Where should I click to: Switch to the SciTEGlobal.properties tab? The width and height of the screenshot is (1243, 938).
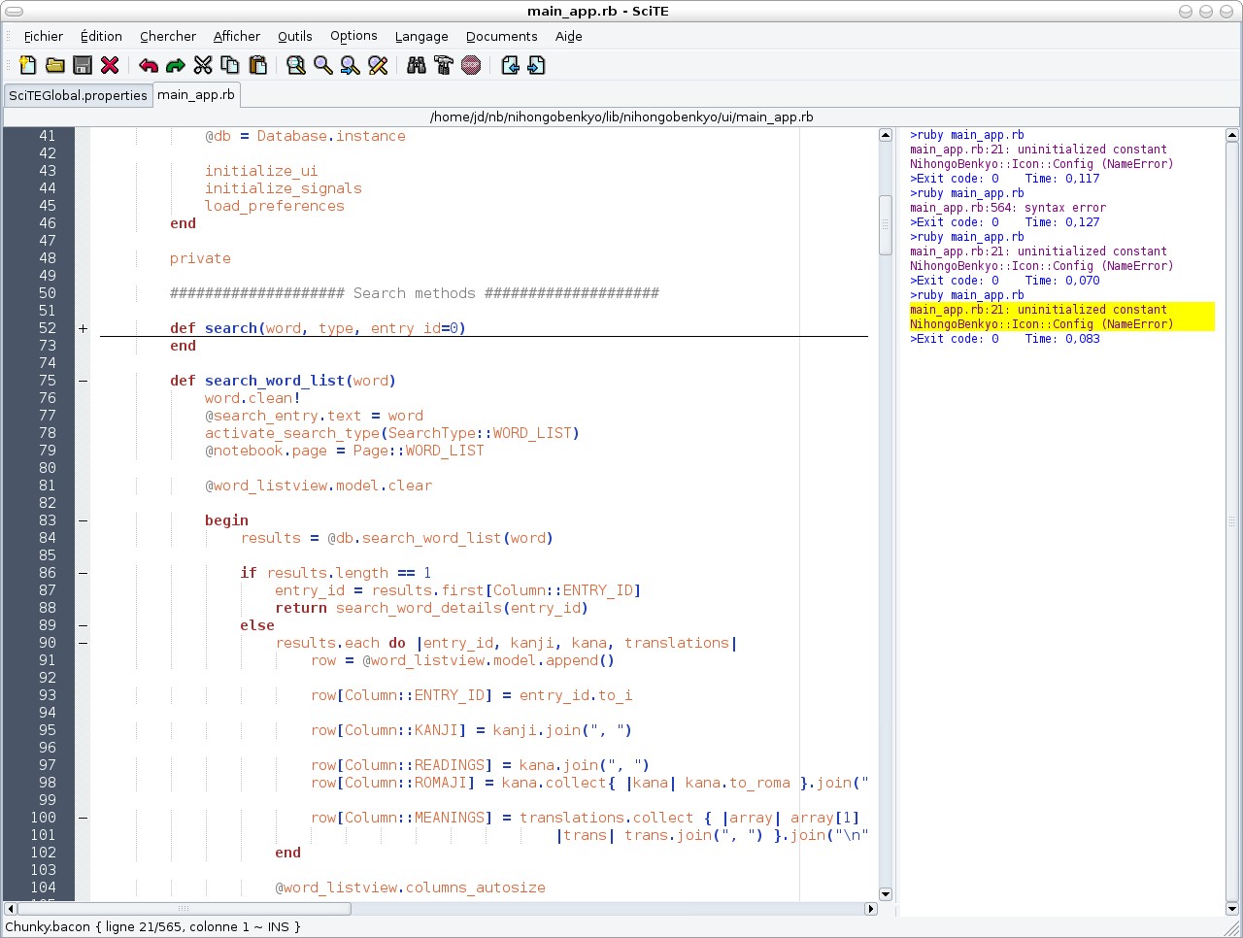pyautogui.click(x=78, y=95)
